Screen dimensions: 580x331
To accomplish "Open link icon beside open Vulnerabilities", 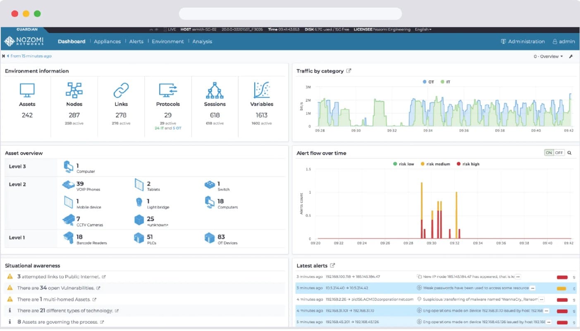I will click(98, 288).
